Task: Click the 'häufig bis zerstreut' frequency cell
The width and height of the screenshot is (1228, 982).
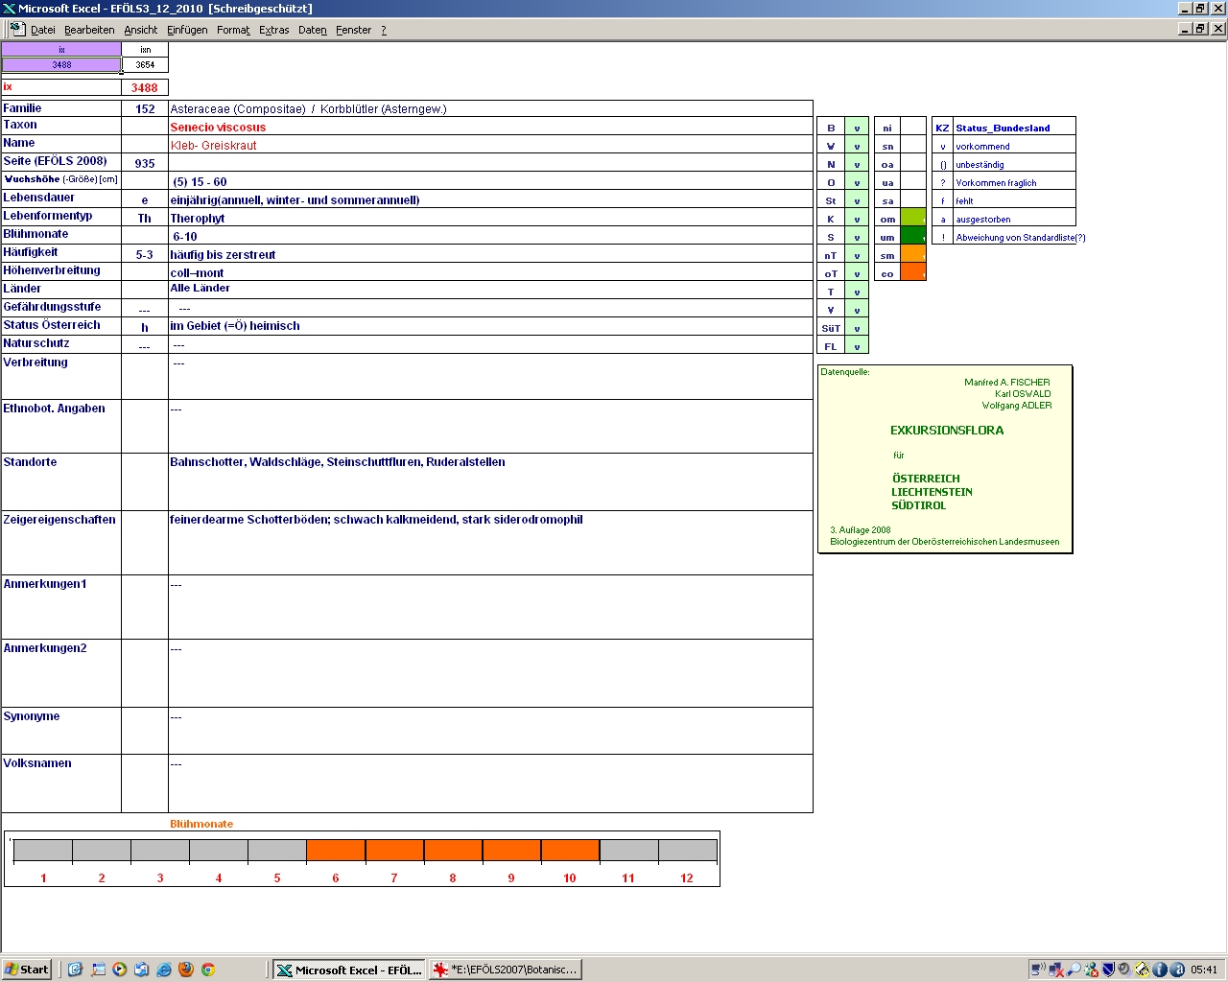Action: click(490, 254)
